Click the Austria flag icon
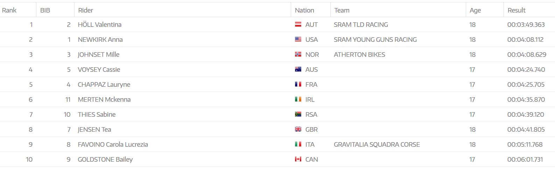Image resolution: width=555 pixels, height=169 pixels. pyautogui.click(x=298, y=24)
